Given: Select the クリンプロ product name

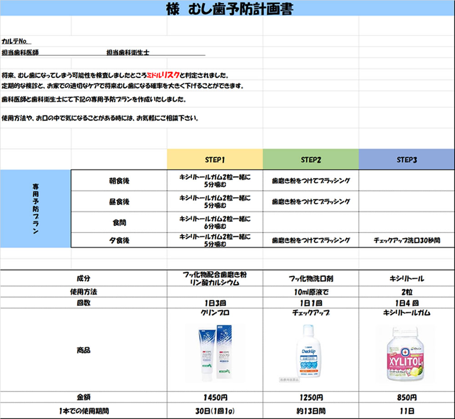Looking at the screenshot, I should pos(215,313).
